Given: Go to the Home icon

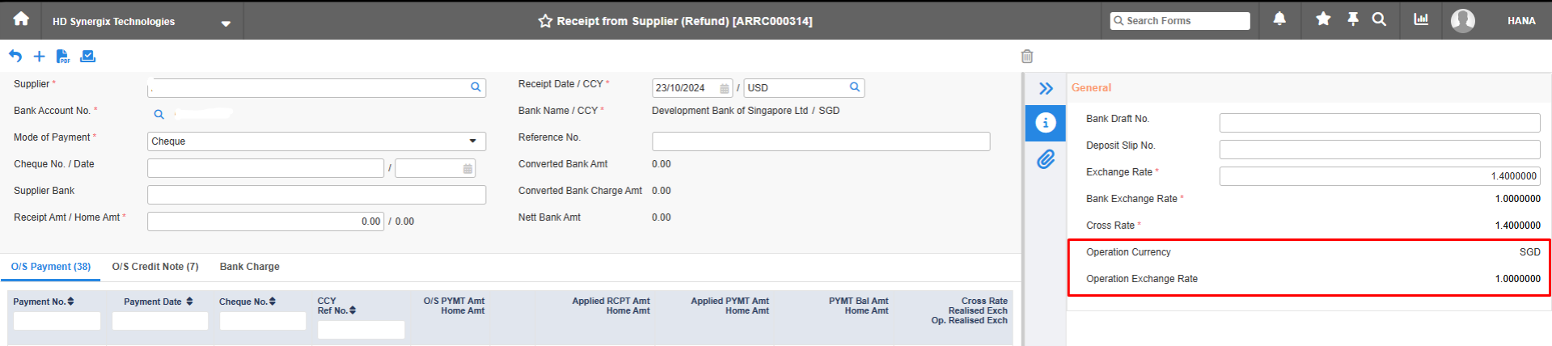Looking at the screenshot, I should 21,19.
